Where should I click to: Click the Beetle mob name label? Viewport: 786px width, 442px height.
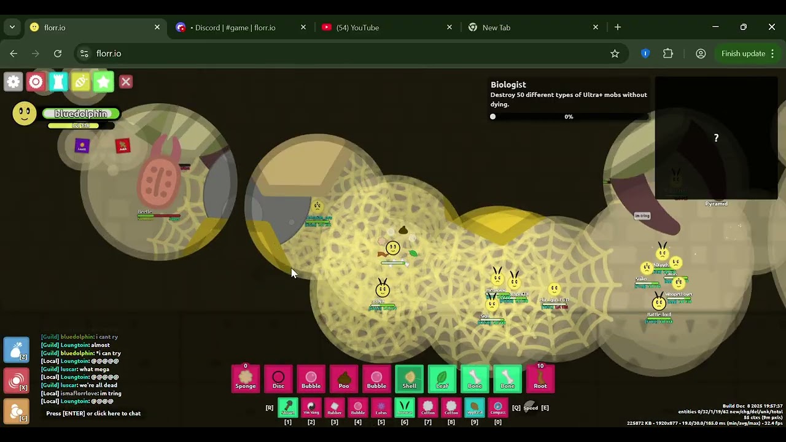(x=144, y=212)
